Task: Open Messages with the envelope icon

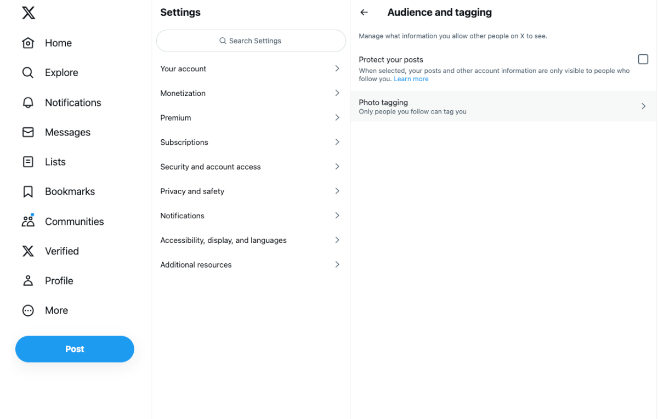Action: (28, 132)
